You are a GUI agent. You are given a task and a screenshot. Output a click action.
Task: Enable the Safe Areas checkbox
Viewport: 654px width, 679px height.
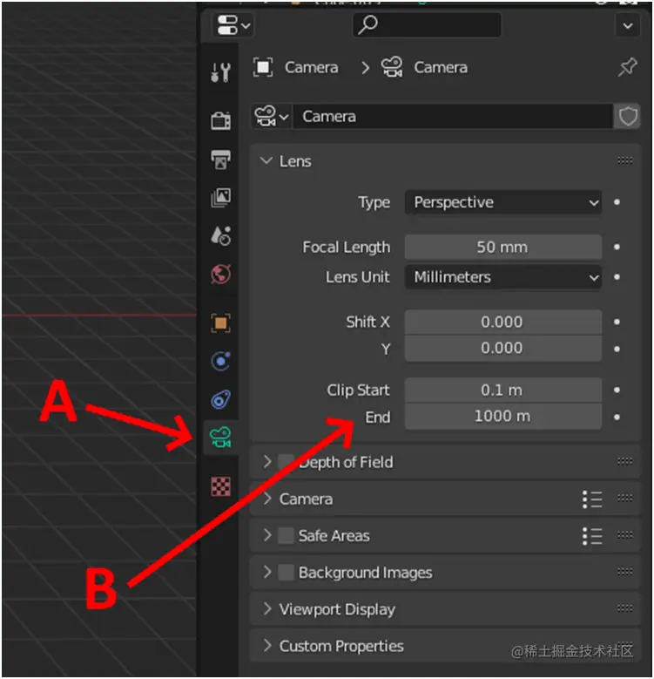[x=286, y=536]
